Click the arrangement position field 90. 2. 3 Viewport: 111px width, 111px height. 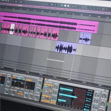pyautogui.click(x=55, y=5)
